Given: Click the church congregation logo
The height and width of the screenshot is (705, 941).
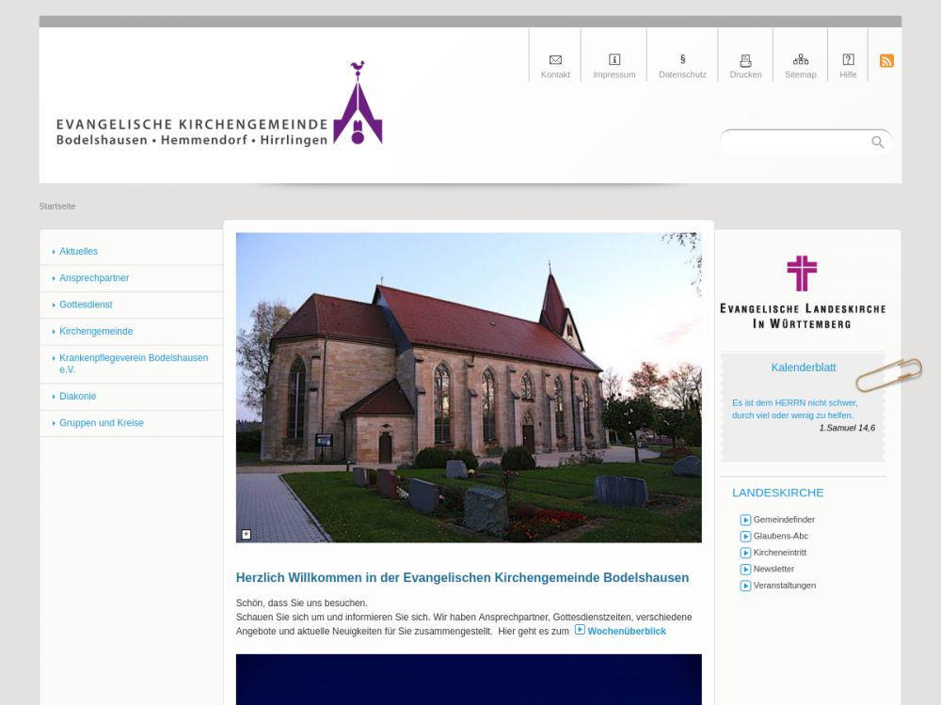Looking at the screenshot, I should pyautogui.click(x=219, y=105).
